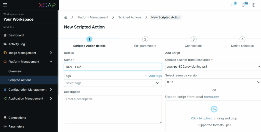Click the Activity Log icon in the sidebar
The height and width of the screenshot is (132, 261).
pyautogui.click(x=5, y=44)
